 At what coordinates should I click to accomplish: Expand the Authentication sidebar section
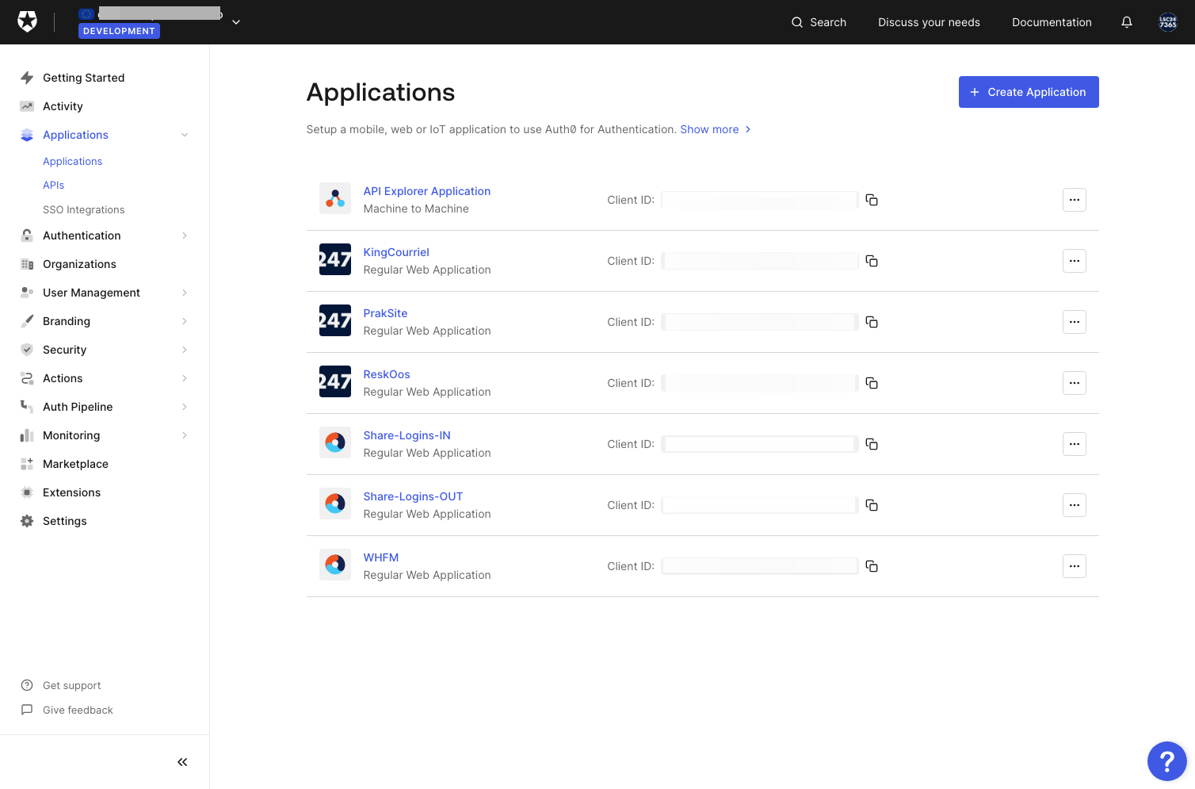tap(185, 236)
